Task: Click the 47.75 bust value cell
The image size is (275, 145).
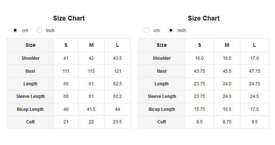Action: (x=254, y=71)
